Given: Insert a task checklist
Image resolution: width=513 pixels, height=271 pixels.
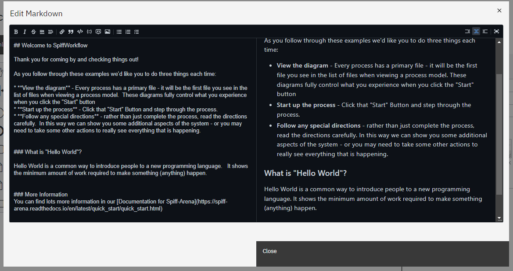Looking at the screenshot, I should point(136,31).
